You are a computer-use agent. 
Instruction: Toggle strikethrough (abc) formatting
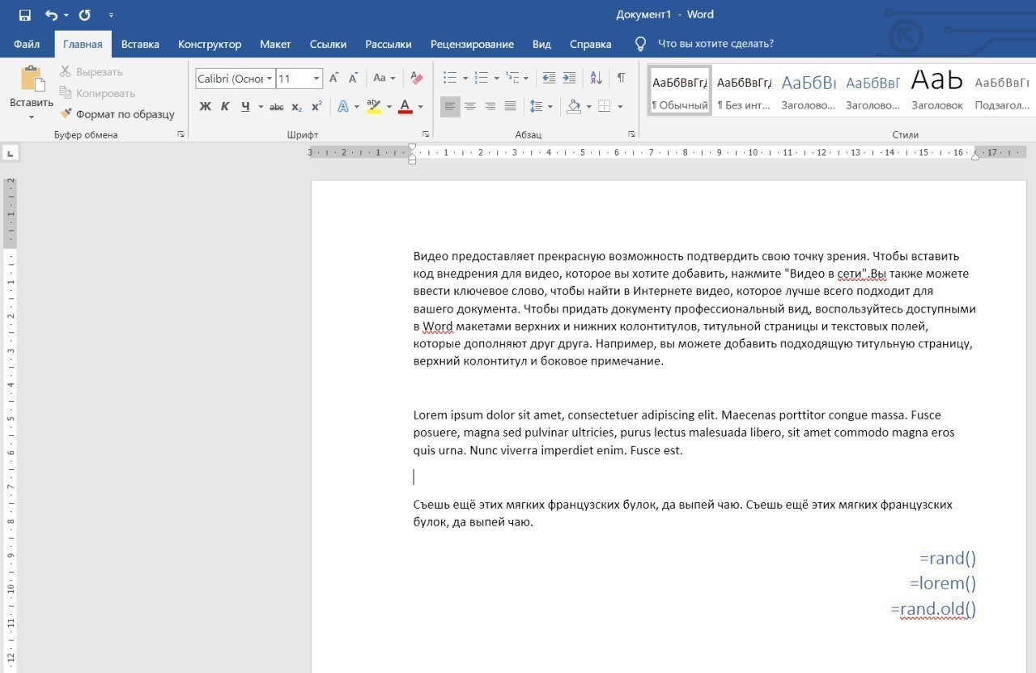277,107
